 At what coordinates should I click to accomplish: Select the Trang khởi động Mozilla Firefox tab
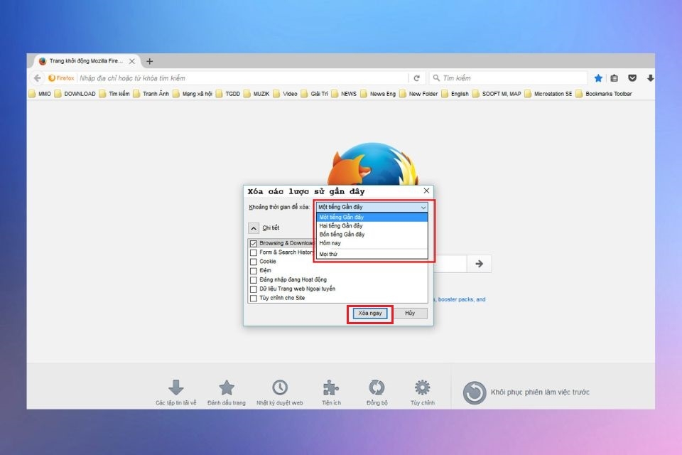87,61
